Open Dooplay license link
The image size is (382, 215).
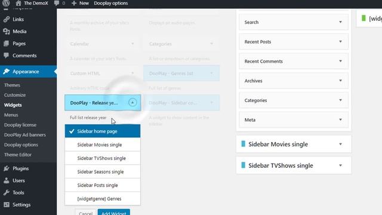coord(20,125)
